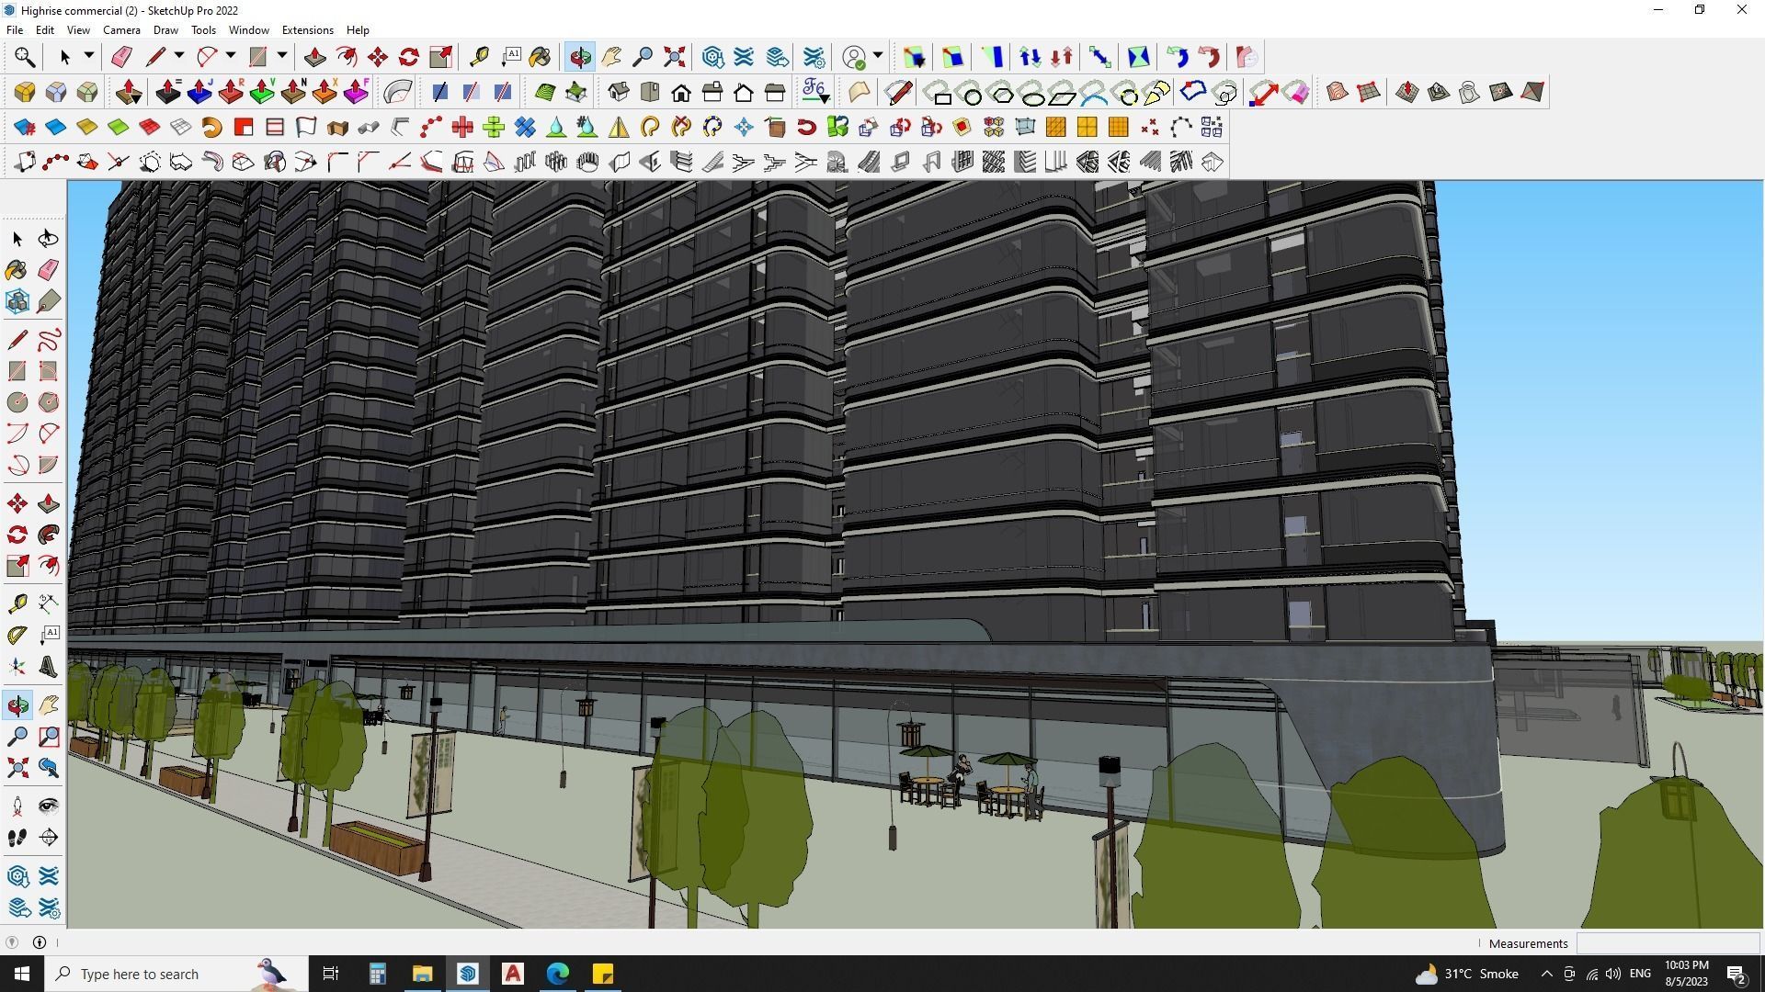Click the 31°C Smoke weather widget
Viewport: 1765px width, 992px height.
click(1466, 974)
